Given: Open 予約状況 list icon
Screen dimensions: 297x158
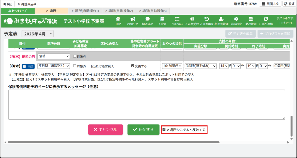Looking at the screenshot, I should (177, 21).
